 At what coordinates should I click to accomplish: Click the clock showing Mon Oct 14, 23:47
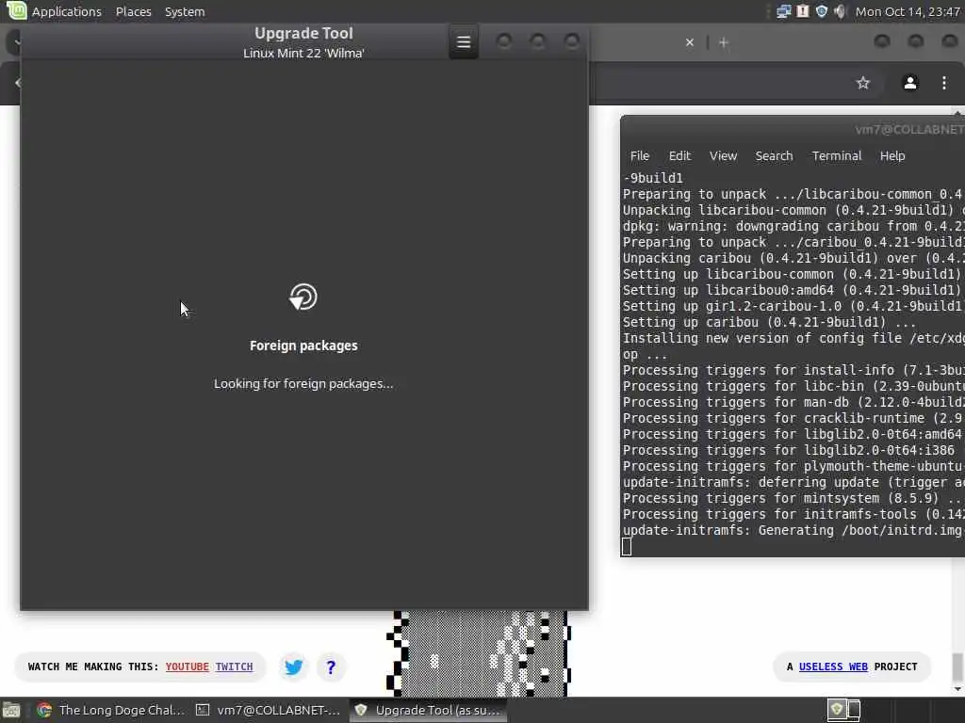(x=908, y=11)
